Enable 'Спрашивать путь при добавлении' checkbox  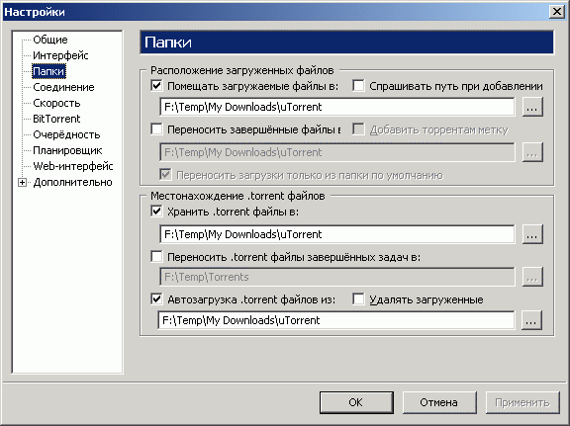(x=358, y=86)
